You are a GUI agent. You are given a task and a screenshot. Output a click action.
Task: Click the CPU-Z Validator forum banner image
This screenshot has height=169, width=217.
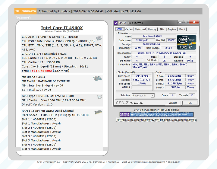(156, 114)
